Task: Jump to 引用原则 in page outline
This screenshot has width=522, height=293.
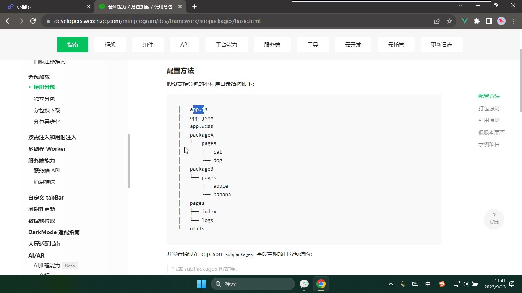Action: pyautogui.click(x=489, y=120)
